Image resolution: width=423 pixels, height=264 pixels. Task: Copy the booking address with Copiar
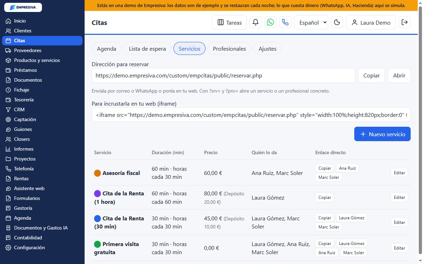point(372,75)
